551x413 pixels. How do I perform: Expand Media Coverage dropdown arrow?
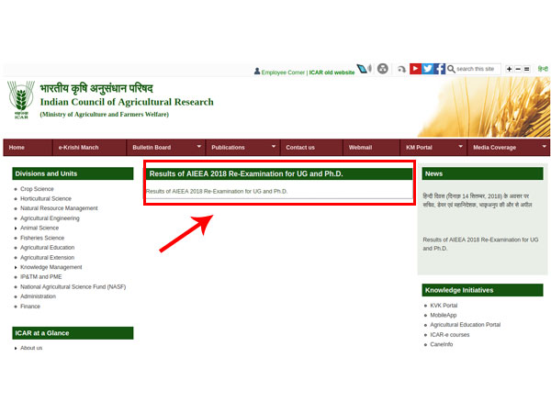(x=545, y=146)
